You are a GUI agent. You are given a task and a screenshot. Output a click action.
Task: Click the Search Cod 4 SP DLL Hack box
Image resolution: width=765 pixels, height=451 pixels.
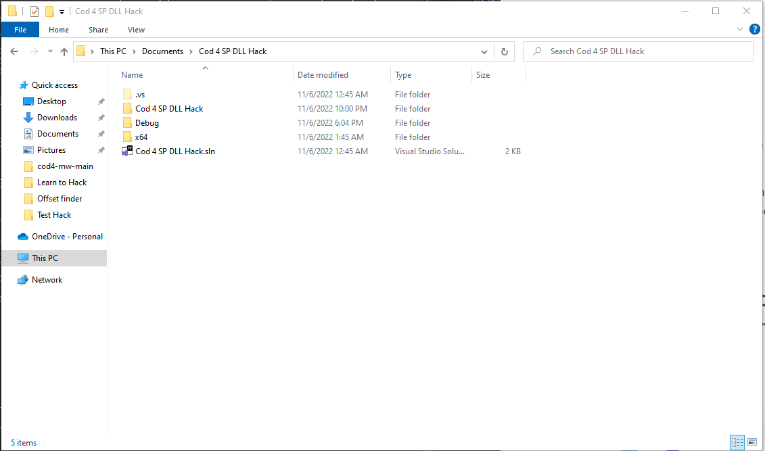(x=638, y=51)
